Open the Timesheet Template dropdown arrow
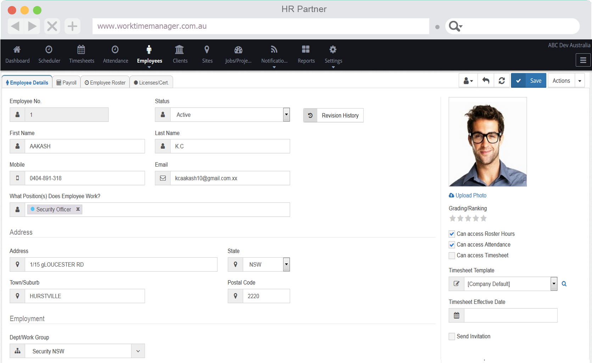 tap(554, 284)
